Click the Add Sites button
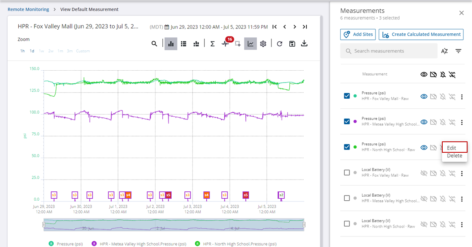 [x=358, y=35]
